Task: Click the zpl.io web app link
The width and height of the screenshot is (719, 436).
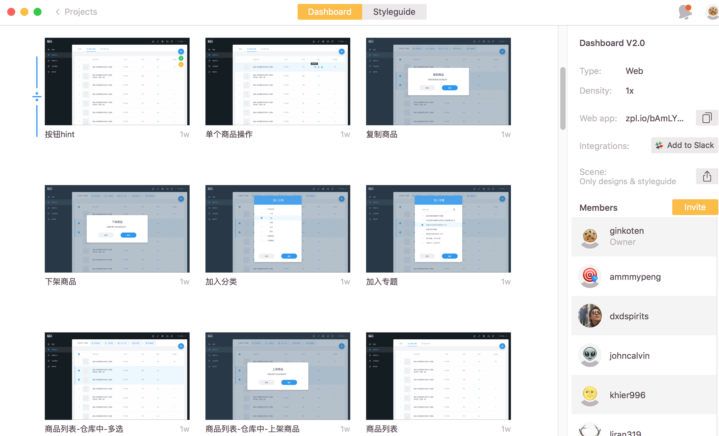Action: [x=654, y=118]
